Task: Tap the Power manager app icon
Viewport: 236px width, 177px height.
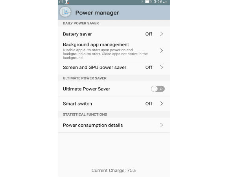Action: 65,12
